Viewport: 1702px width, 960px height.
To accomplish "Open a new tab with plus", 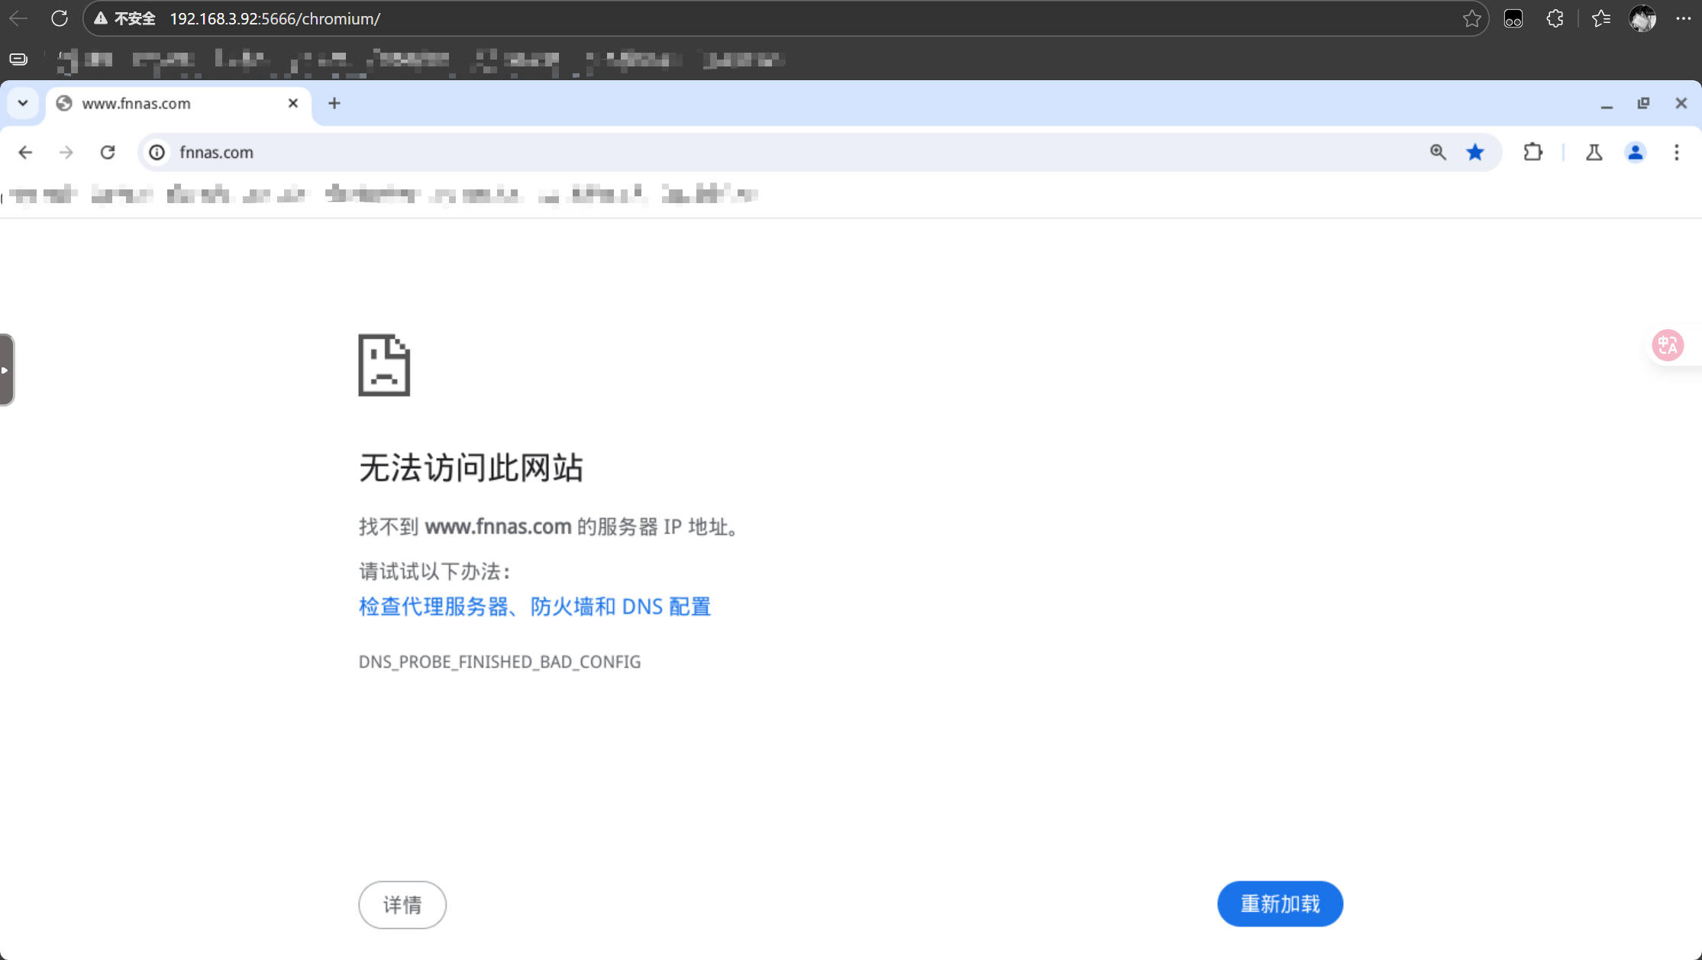I will pyautogui.click(x=334, y=103).
